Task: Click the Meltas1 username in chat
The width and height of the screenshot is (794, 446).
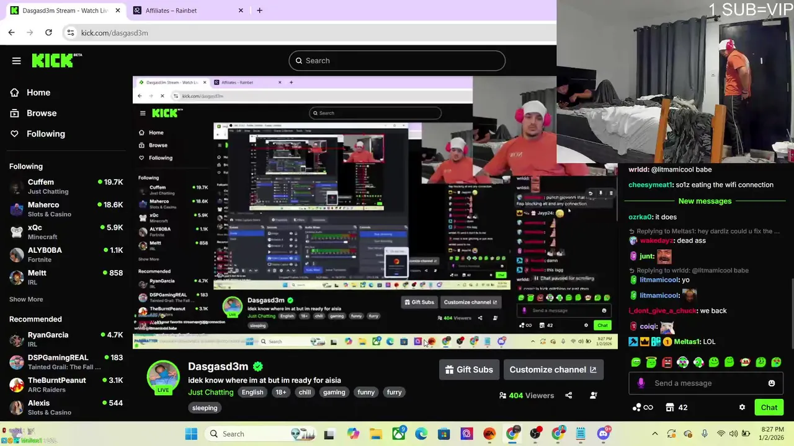Action: point(687,342)
